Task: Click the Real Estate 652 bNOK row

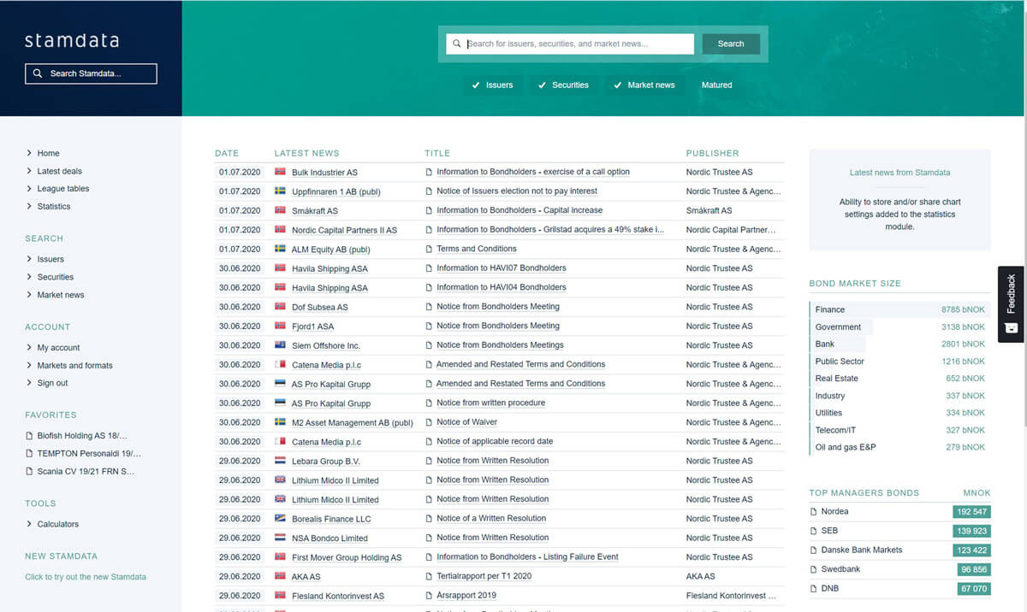Action: pyautogui.click(x=899, y=378)
